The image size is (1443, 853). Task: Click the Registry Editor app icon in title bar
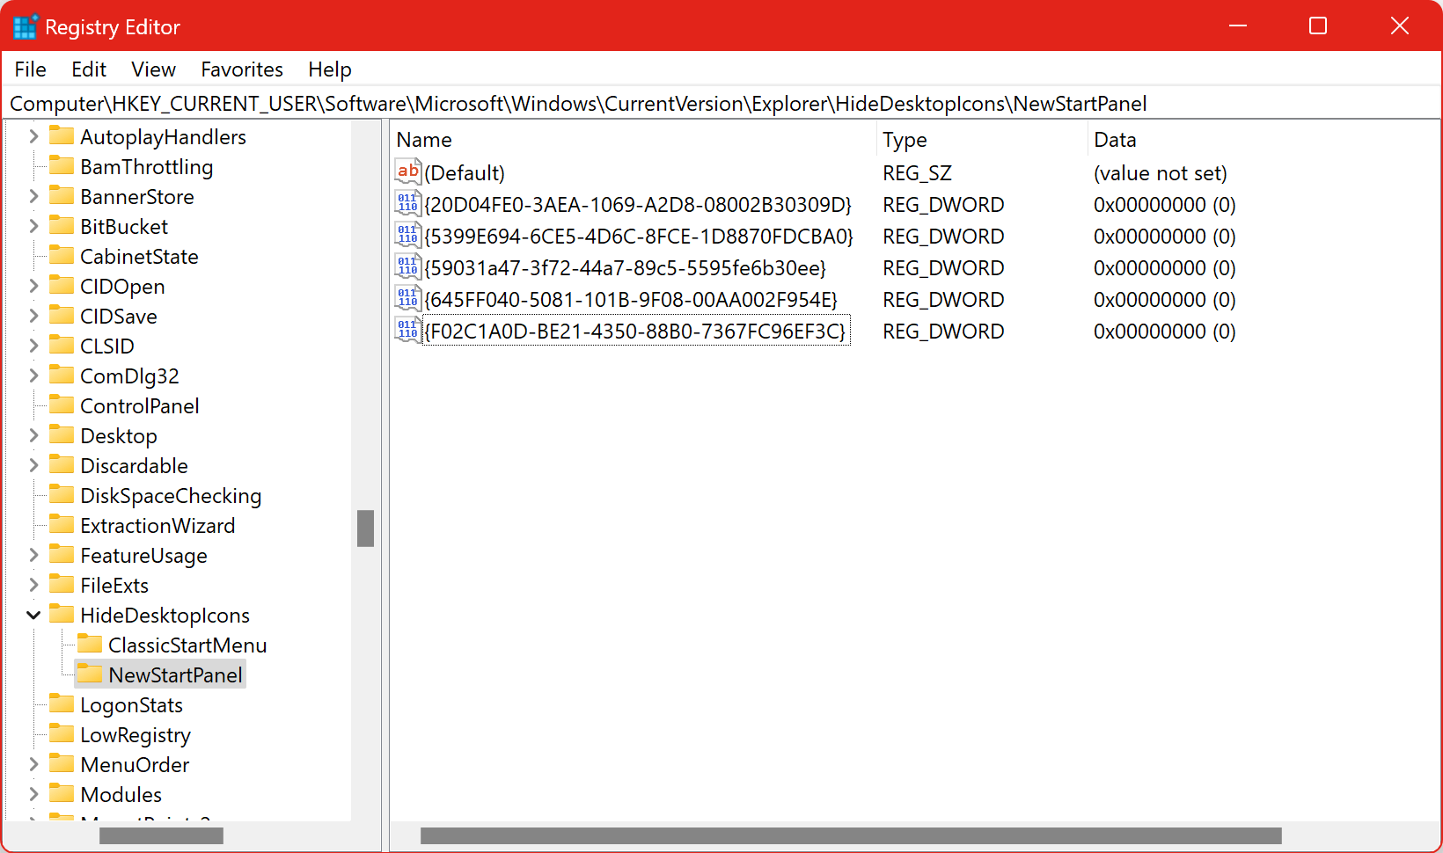26,26
